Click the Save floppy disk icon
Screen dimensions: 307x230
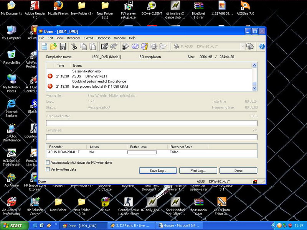click(x=63, y=46)
